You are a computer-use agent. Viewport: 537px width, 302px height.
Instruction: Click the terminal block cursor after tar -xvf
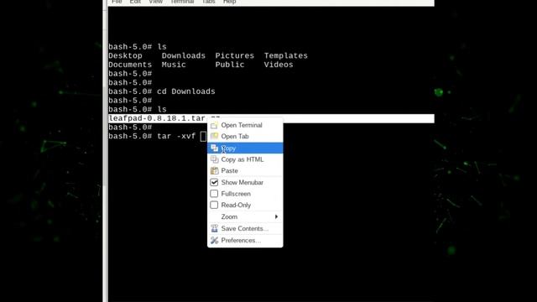pos(203,136)
